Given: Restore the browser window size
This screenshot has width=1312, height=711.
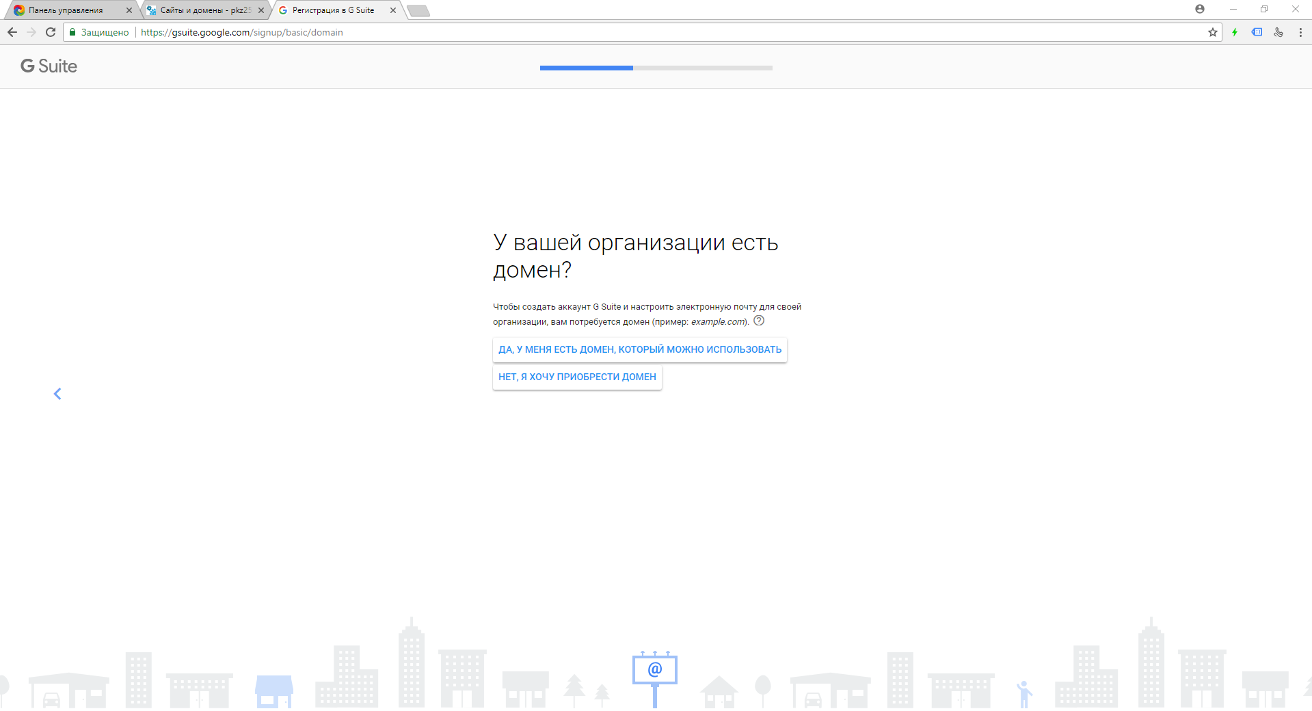Looking at the screenshot, I should (1264, 9).
